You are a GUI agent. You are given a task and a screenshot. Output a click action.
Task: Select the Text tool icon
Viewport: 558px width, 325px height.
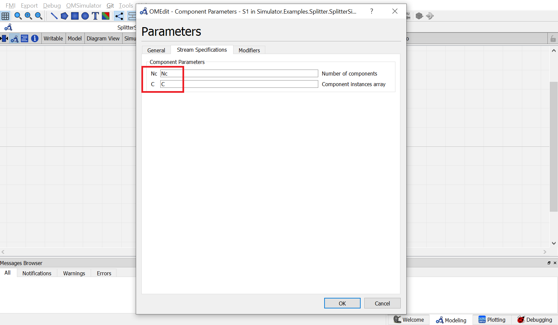tap(95, 16)
